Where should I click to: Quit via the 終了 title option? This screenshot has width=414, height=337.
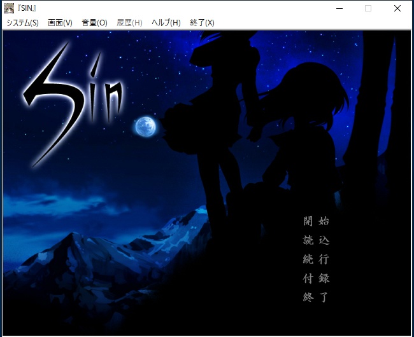(x=316, y=298)
